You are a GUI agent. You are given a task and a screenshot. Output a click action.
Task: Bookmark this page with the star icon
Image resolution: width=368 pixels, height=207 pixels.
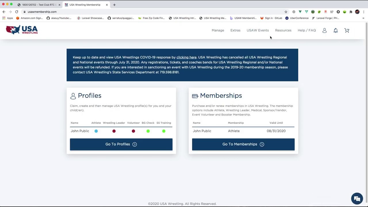pos(286,12)
